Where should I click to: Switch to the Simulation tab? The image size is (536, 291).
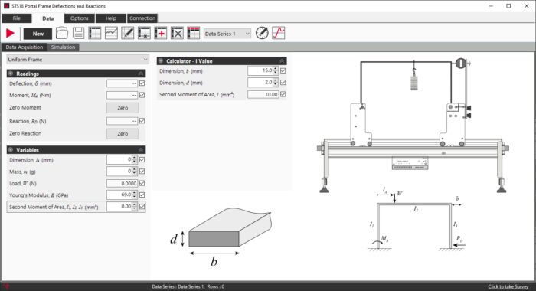[x=64, y=47]
